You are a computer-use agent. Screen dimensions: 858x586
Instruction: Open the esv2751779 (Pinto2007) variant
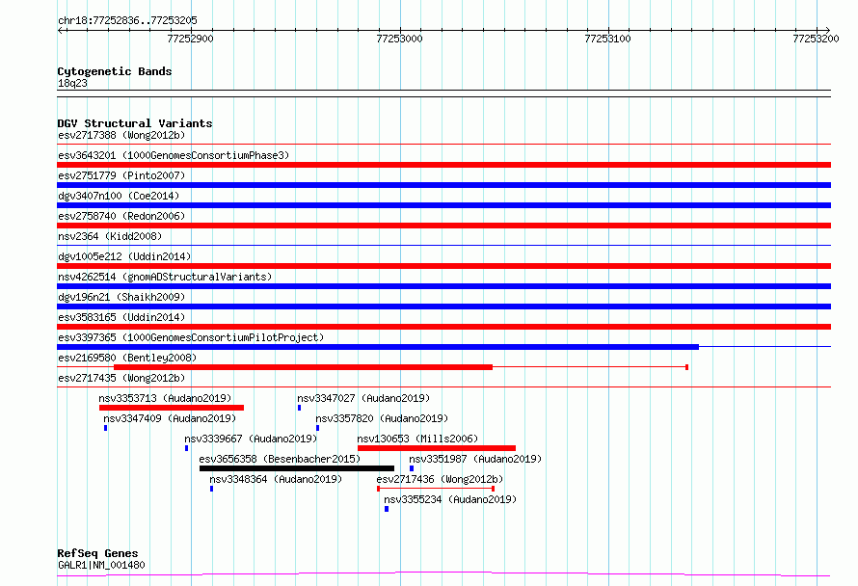[x=121, y=175]
